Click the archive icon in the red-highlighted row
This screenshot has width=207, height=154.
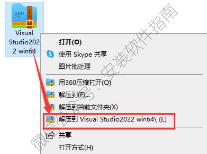50,119
